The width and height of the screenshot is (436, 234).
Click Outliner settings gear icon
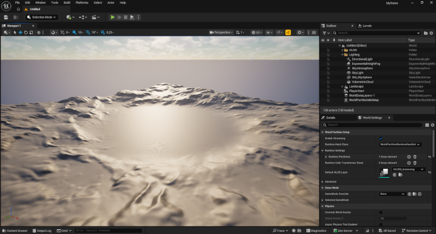click(432, 33)
